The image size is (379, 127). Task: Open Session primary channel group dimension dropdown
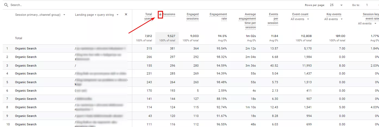40,15
